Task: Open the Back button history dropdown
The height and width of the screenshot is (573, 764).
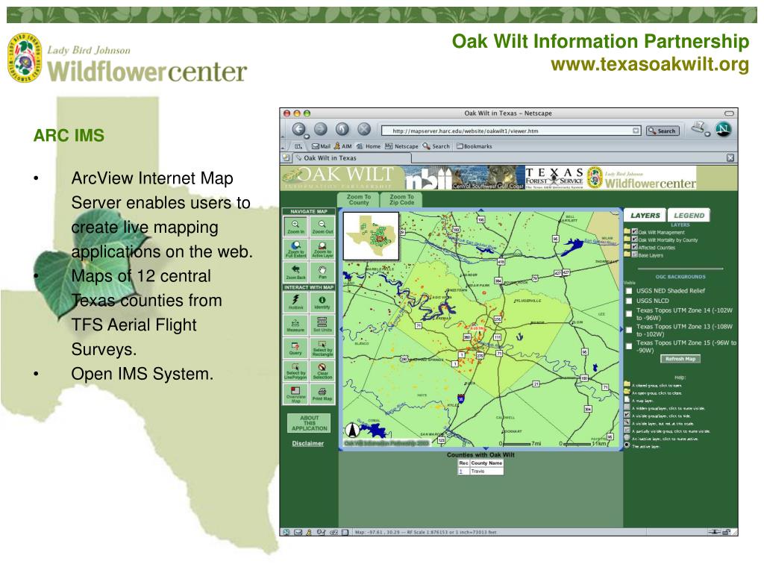Action: tap(306, 136)
